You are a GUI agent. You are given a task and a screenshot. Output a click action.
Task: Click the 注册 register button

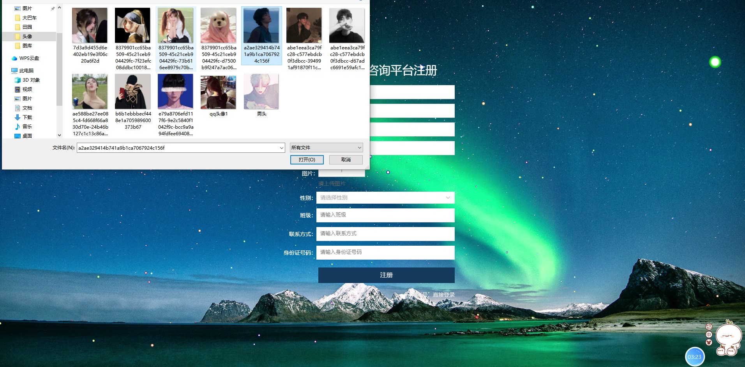point(386,275)
